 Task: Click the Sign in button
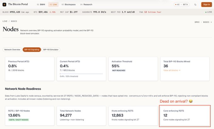(x=206, y=4)
